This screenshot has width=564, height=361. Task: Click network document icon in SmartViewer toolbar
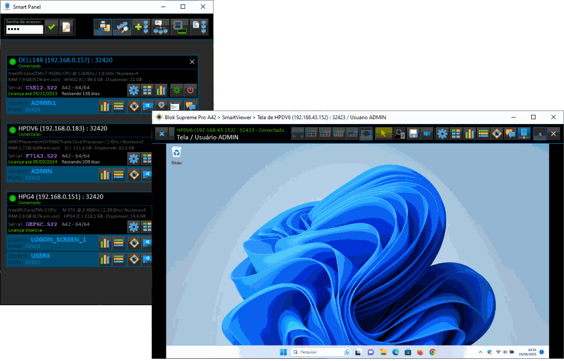[x=524, y=133]
